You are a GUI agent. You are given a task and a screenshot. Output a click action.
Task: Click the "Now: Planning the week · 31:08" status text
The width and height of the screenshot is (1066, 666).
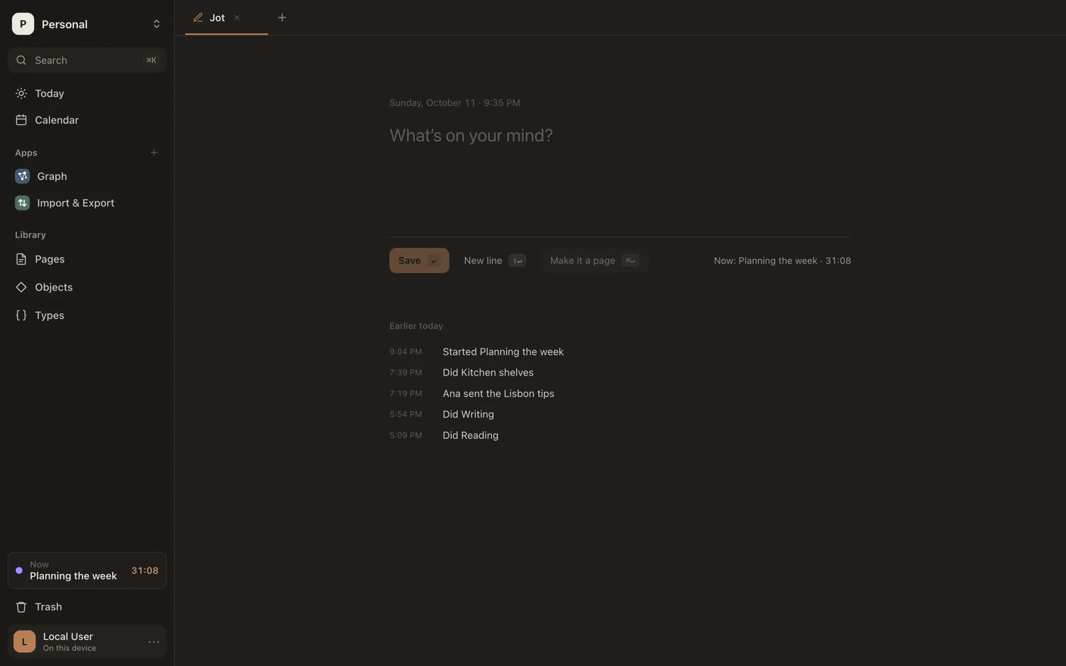(782, 260)
